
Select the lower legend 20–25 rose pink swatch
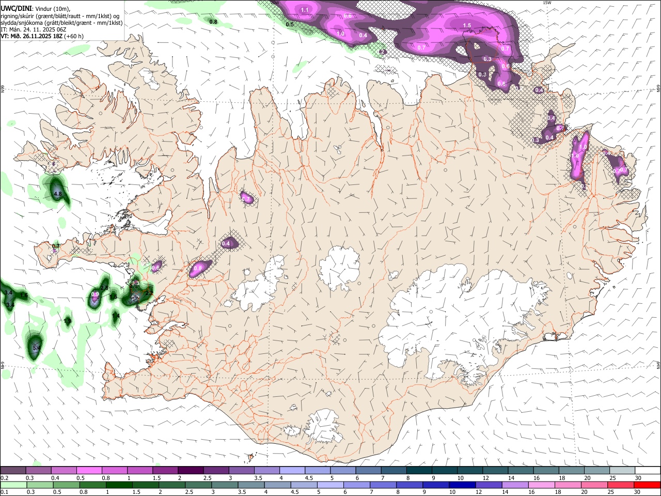pos(594,485)
